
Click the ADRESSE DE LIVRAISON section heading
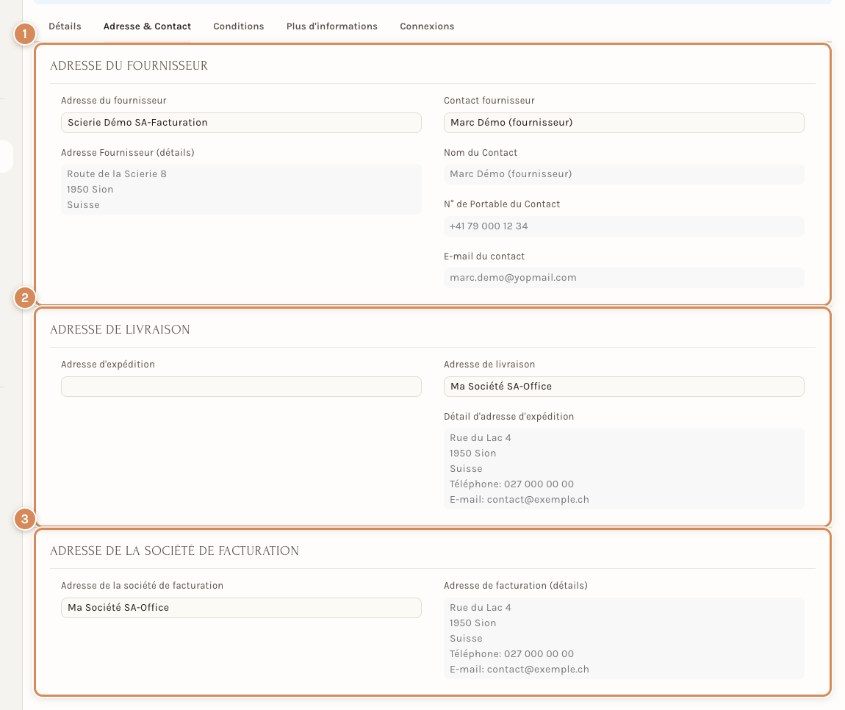(120, 329)
